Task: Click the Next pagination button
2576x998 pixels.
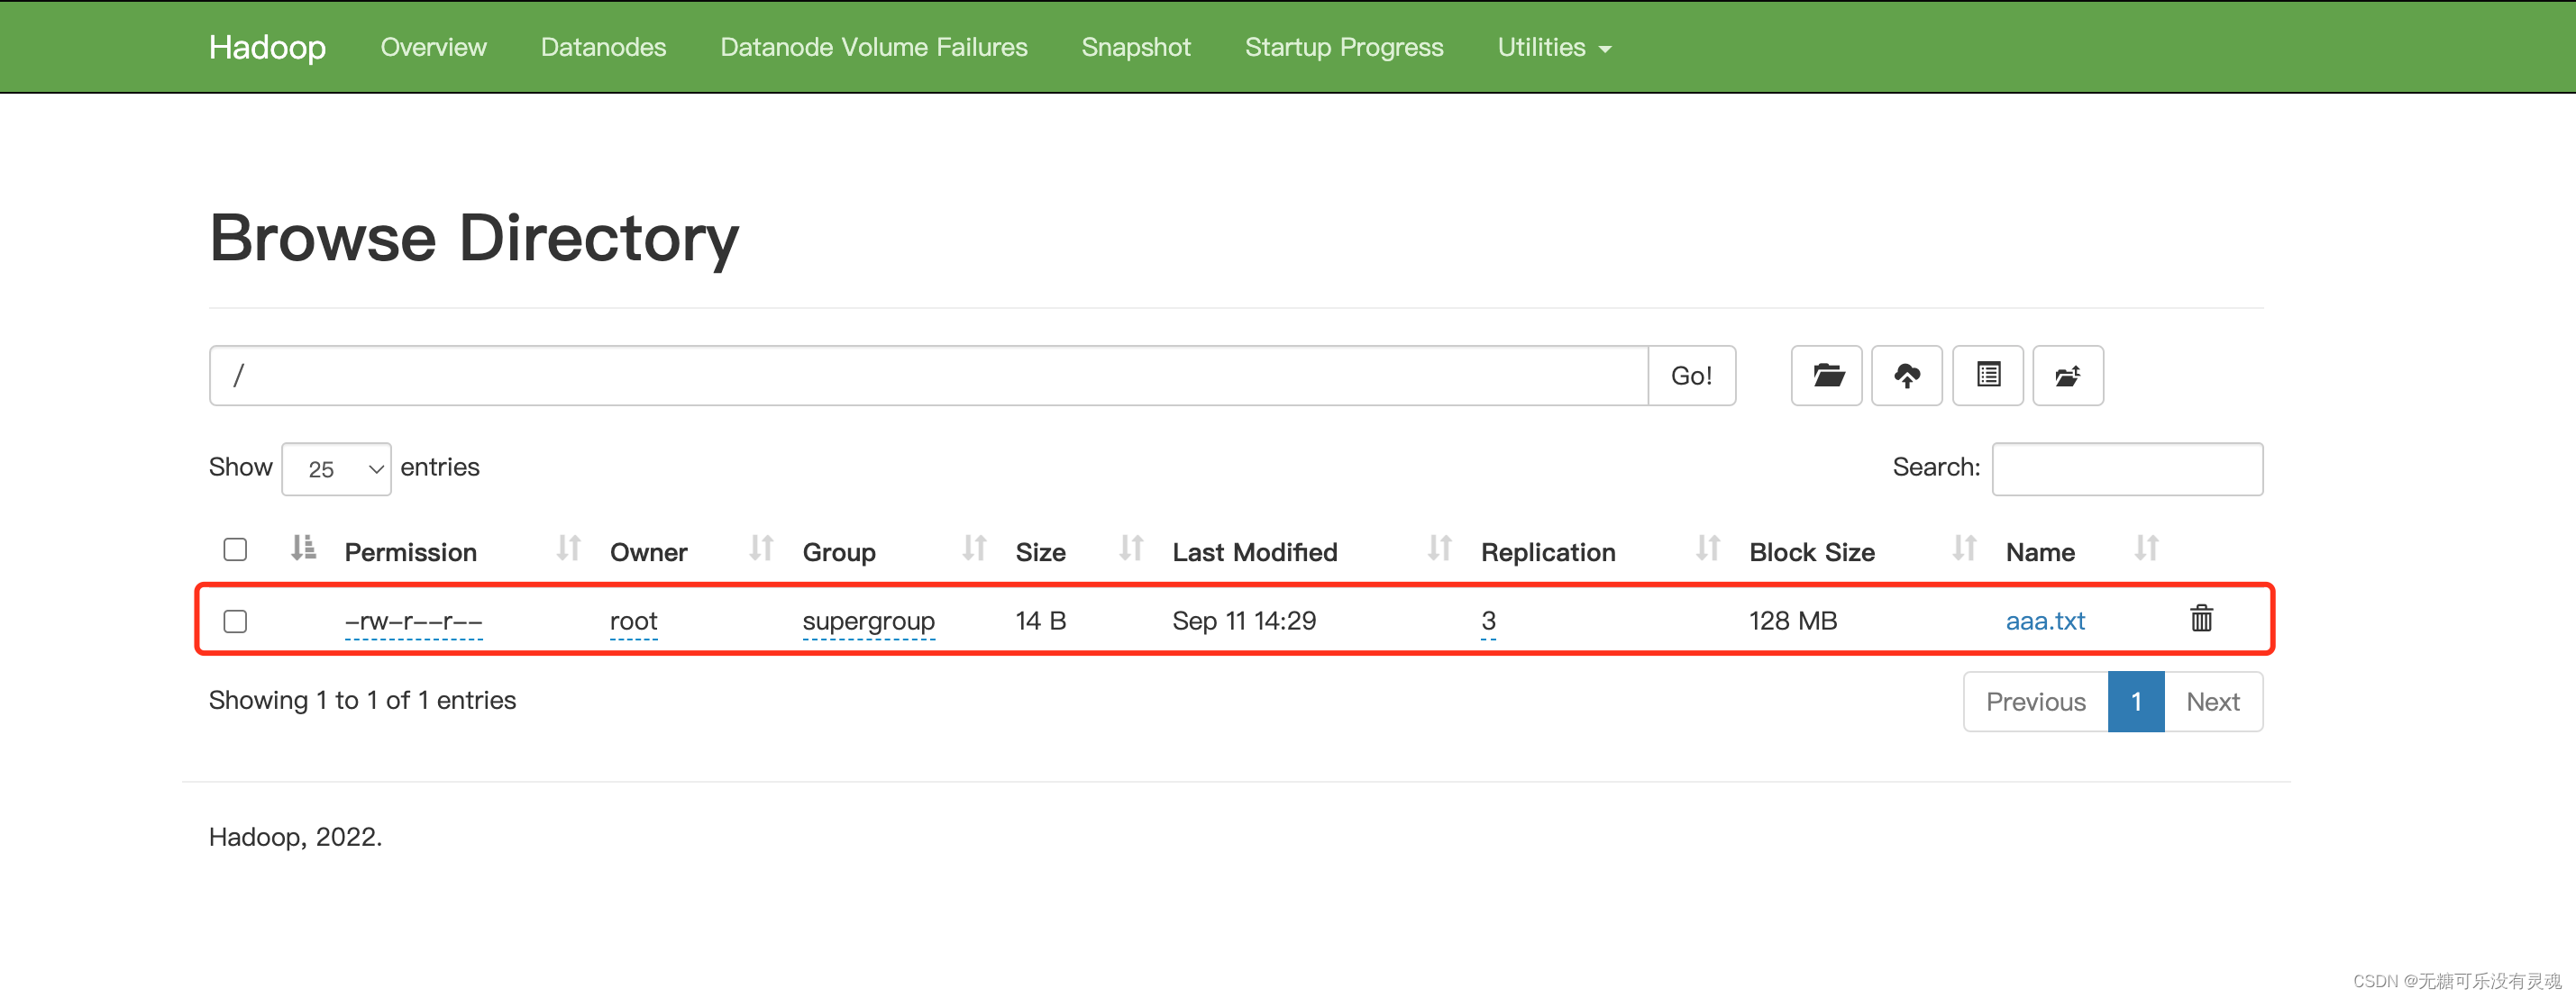Action: [2212, 702]
